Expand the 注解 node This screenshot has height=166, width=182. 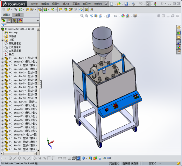coord(2,40)
